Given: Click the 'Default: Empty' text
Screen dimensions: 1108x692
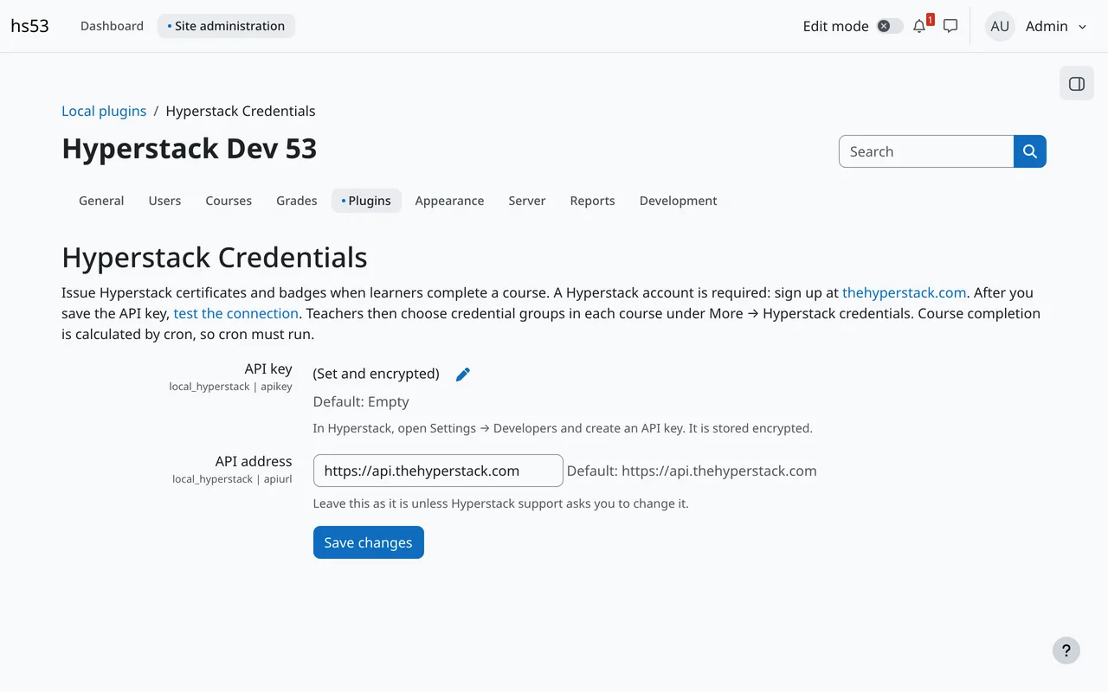Looking at the screenshot, I should [361, 401].
